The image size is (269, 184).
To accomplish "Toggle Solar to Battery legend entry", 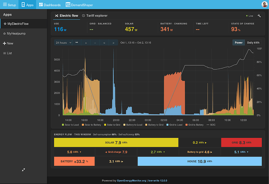I will click(x=92, y=125).
